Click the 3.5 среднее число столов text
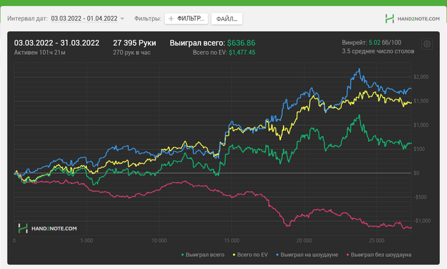The height and width of the screenshot is (269, 447). coord(378,51)
